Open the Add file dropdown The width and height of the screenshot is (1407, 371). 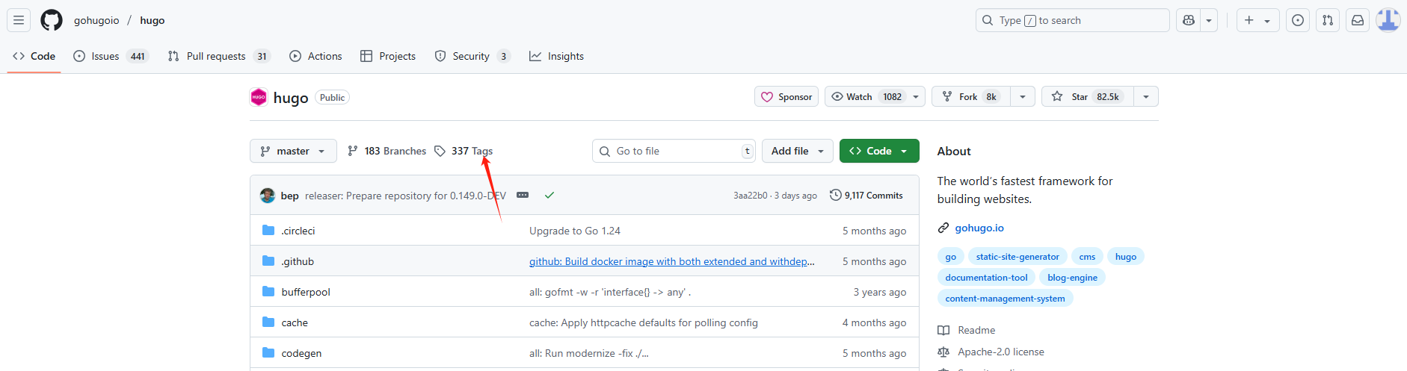tap(797, 151)
